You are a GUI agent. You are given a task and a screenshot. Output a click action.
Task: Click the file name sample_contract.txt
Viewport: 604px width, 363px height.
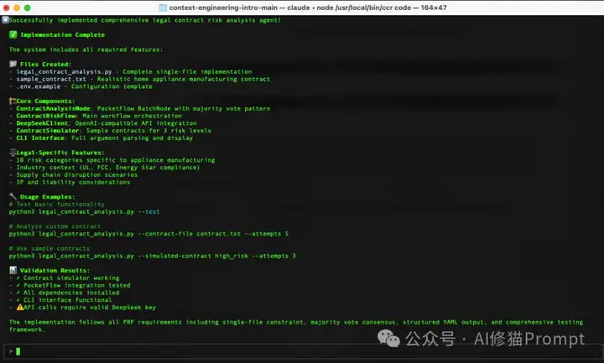click(x=51, y=79)
